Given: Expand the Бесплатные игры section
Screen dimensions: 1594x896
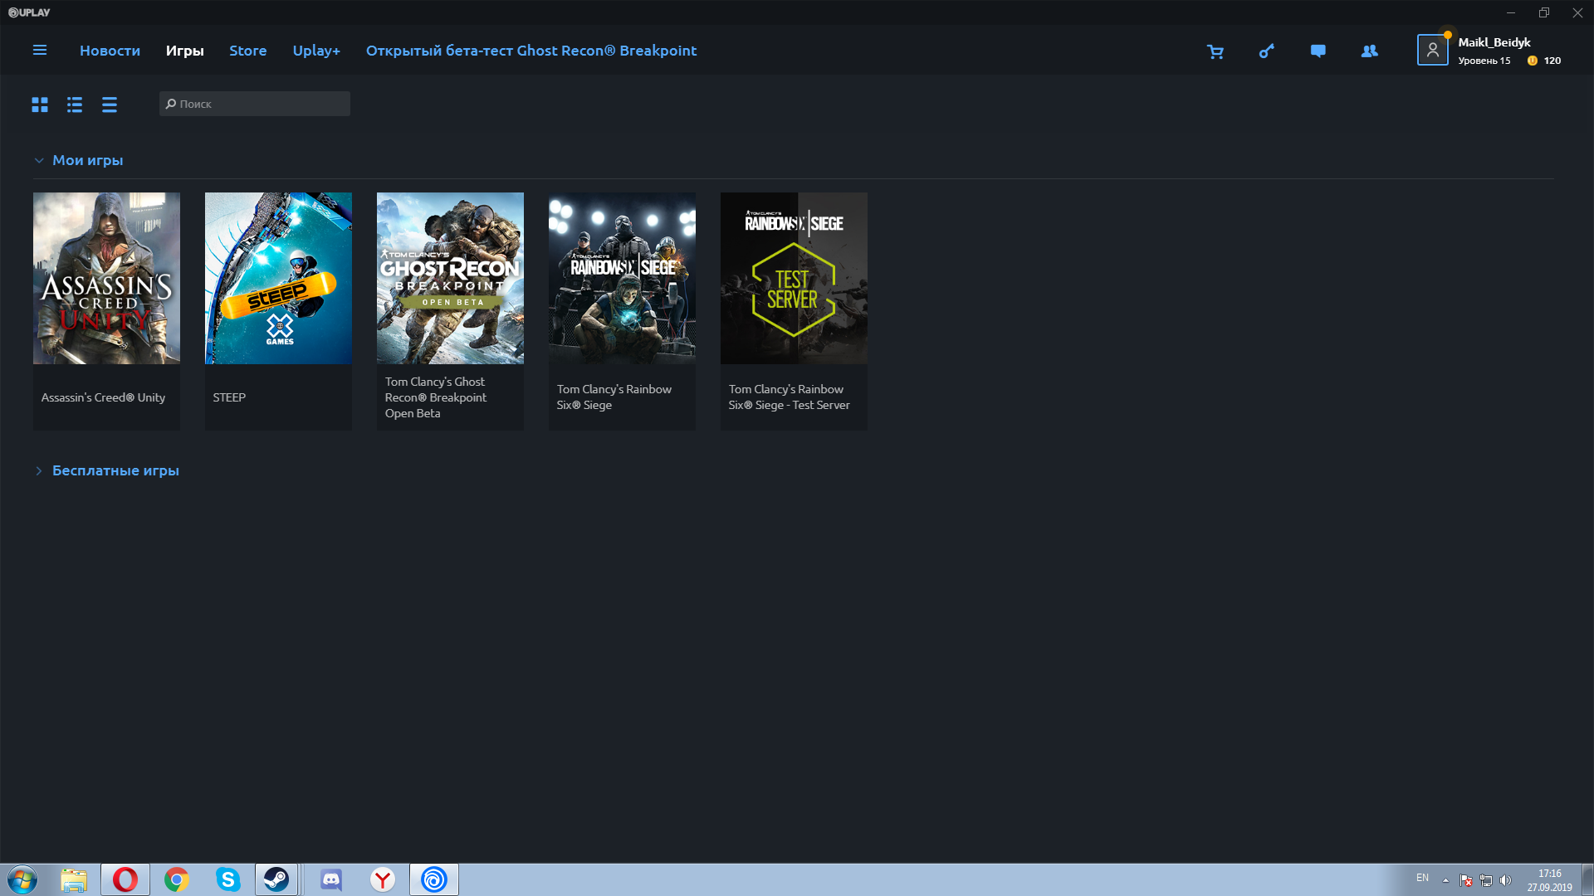Looking at the screenshot, I should click(106, 470).
